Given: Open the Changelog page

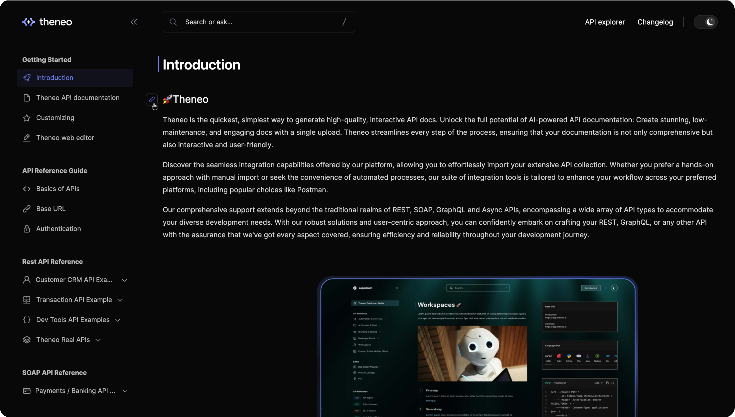Looking at the screenshot, I should 655,22.
